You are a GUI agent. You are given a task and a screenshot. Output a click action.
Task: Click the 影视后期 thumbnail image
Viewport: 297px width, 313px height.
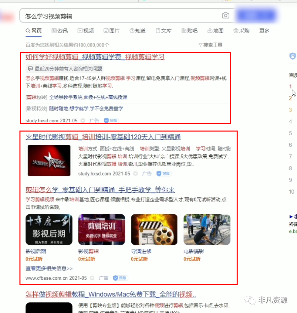point(49,230)
